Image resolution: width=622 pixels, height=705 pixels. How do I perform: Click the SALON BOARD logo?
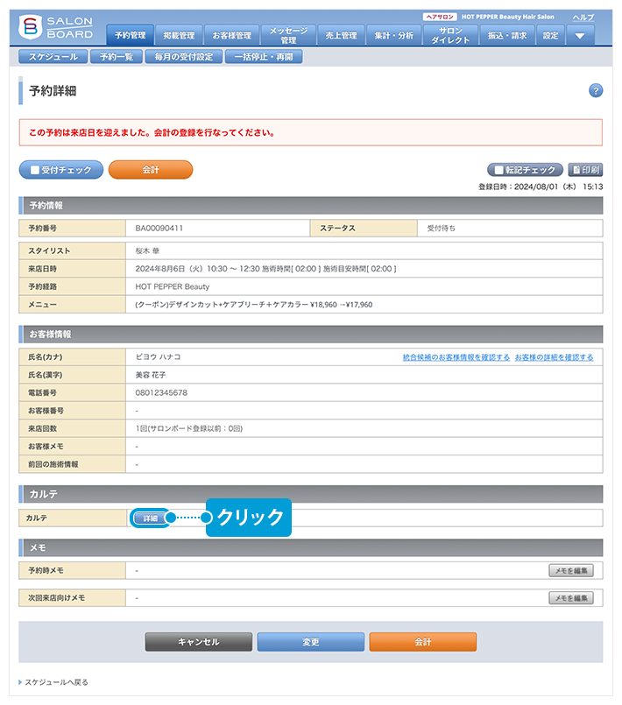pyautogui.click(x=56, y=27)
